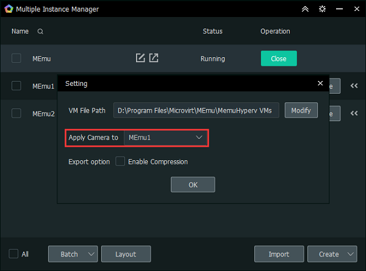Click the edit icon for MEmu instance
The image size is (366, 271).
pos(140,58)
